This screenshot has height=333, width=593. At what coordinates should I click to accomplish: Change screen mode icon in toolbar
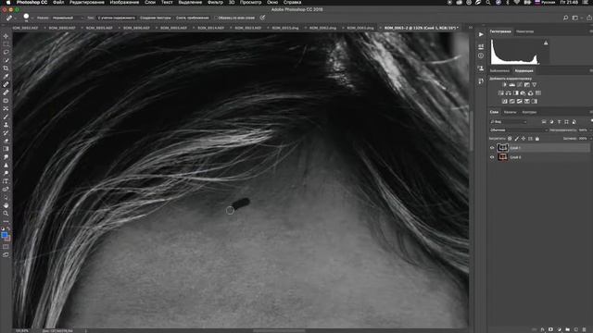[x=6, y=255]
